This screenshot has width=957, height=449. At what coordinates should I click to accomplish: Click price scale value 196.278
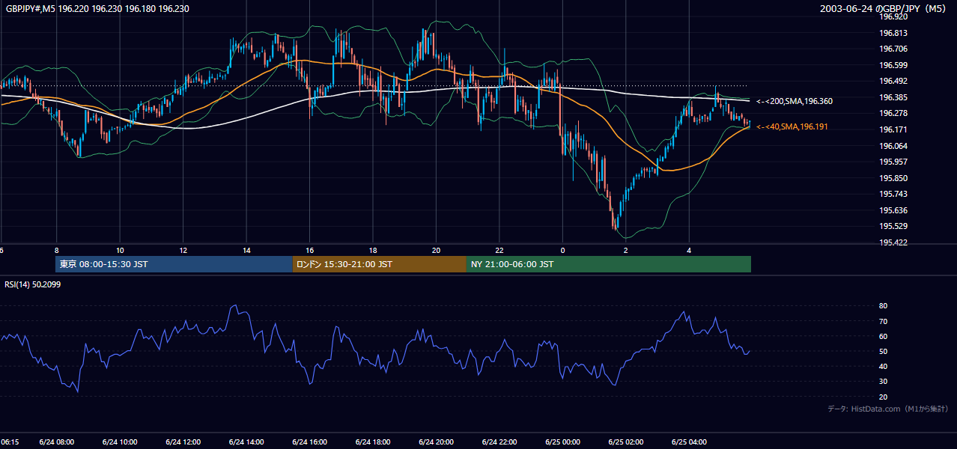(893, 113)
